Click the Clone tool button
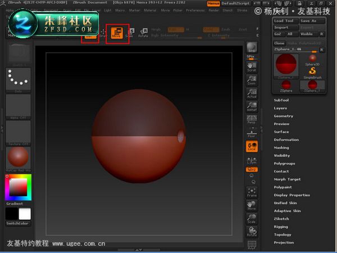337x253 pixels. coord(279,43)
